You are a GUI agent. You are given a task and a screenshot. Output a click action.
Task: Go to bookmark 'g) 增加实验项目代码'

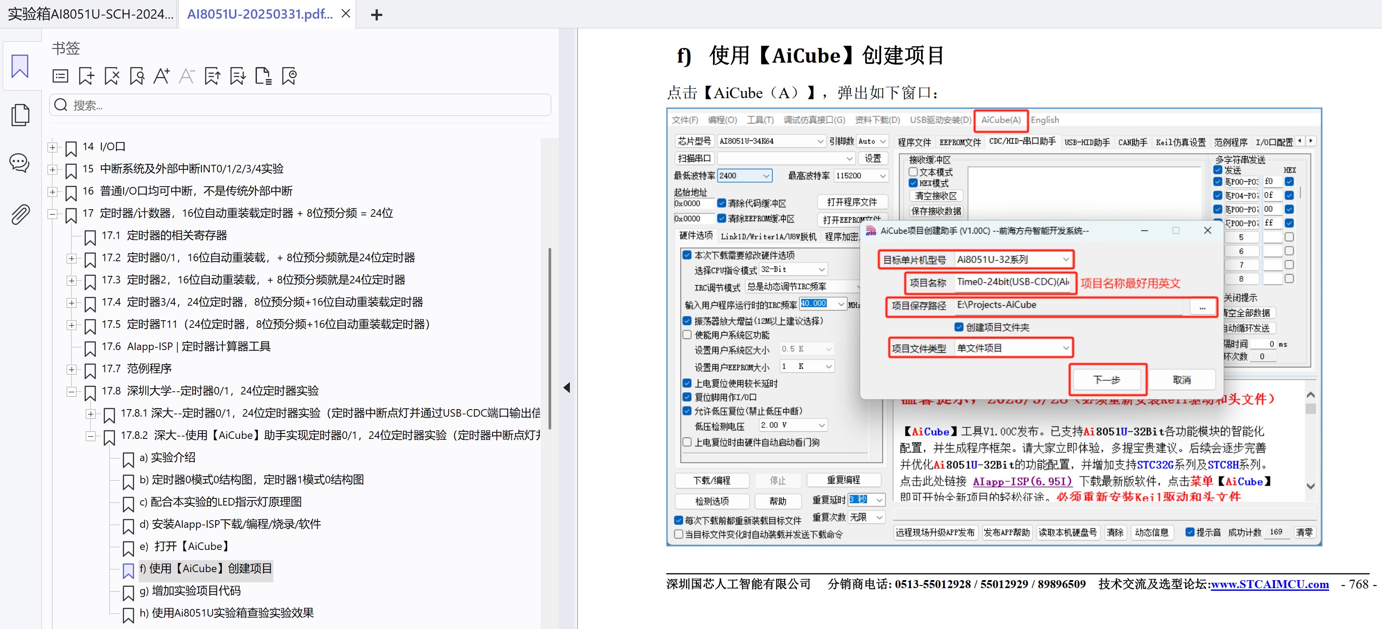point(190,591)
